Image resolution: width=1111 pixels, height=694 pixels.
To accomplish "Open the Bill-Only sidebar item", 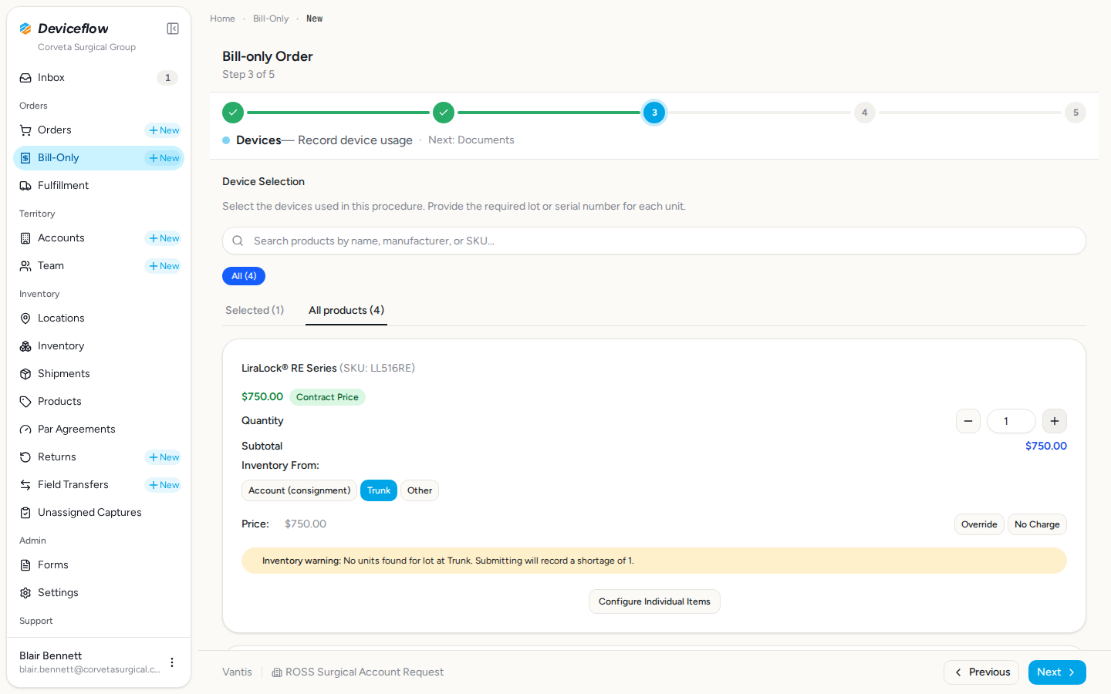I will click(x=99, y=158).
